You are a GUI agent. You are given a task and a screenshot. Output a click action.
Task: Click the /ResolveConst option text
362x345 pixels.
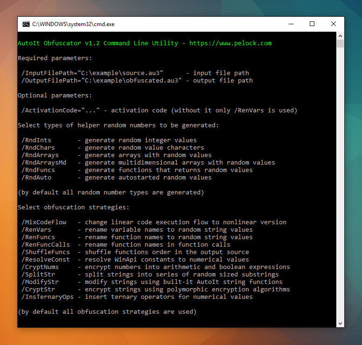(x=45, y=260)
